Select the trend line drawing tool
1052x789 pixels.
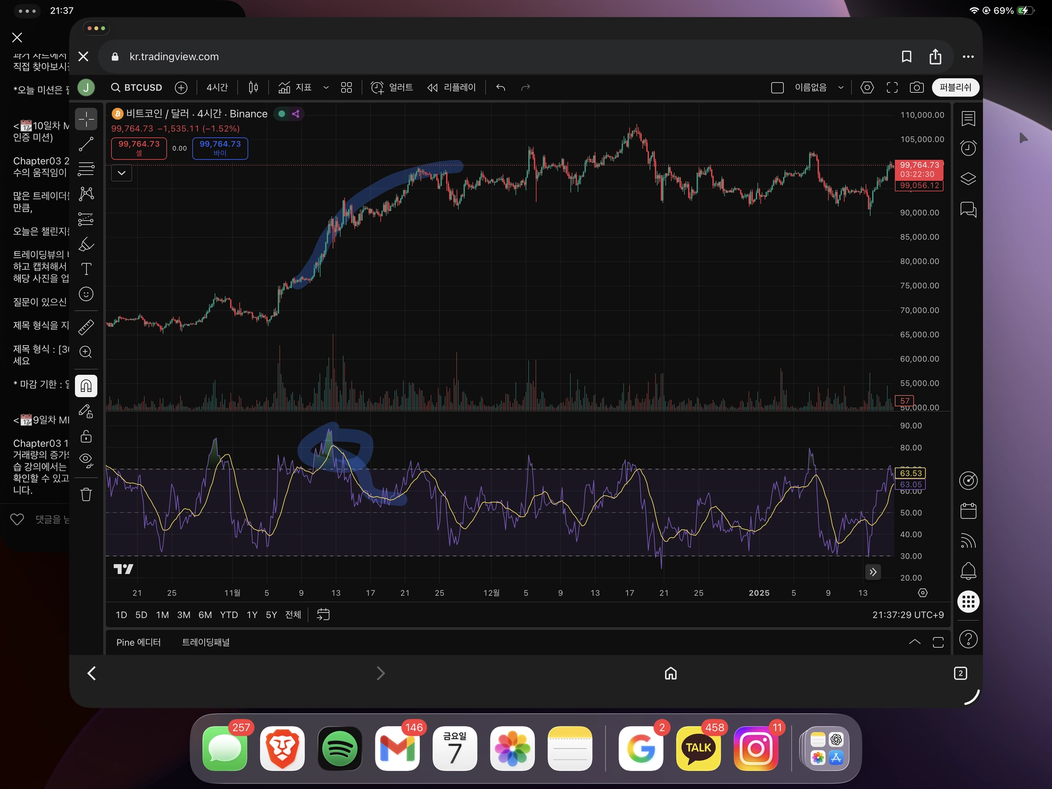[x=86, y=144]
